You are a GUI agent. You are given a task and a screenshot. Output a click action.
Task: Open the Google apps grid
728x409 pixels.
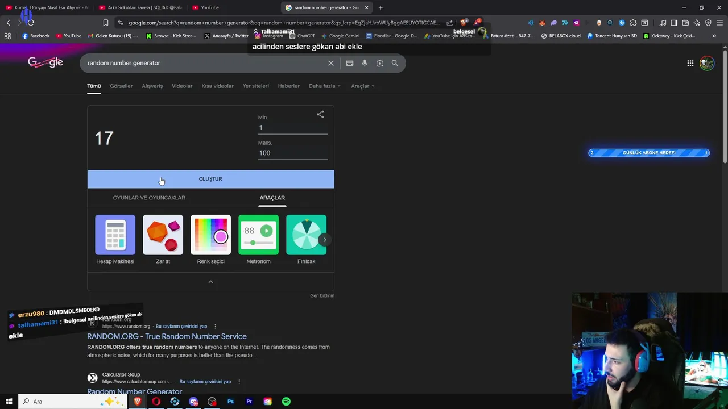point(690,63)
